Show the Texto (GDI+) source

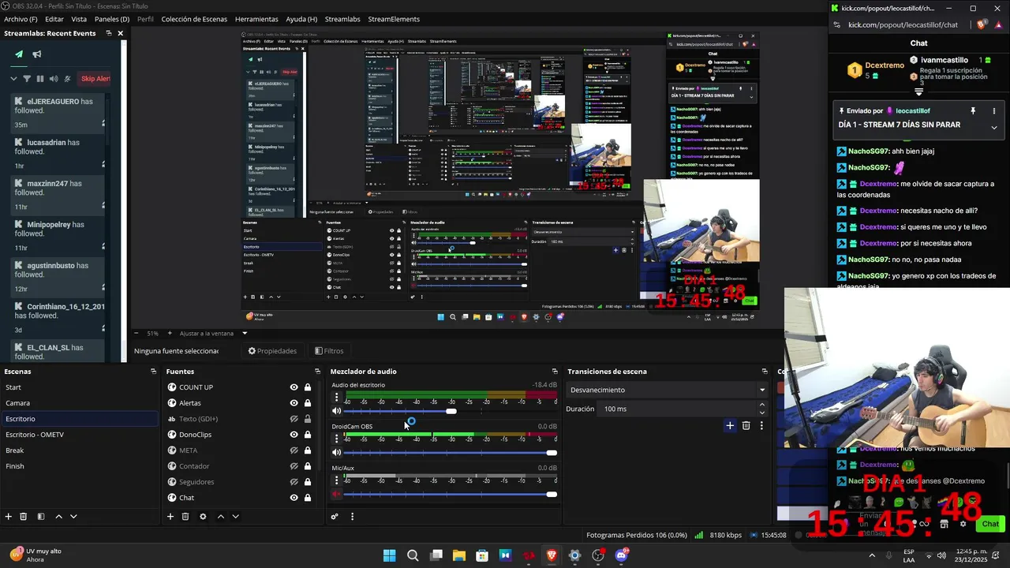click(x=294, y=419)
